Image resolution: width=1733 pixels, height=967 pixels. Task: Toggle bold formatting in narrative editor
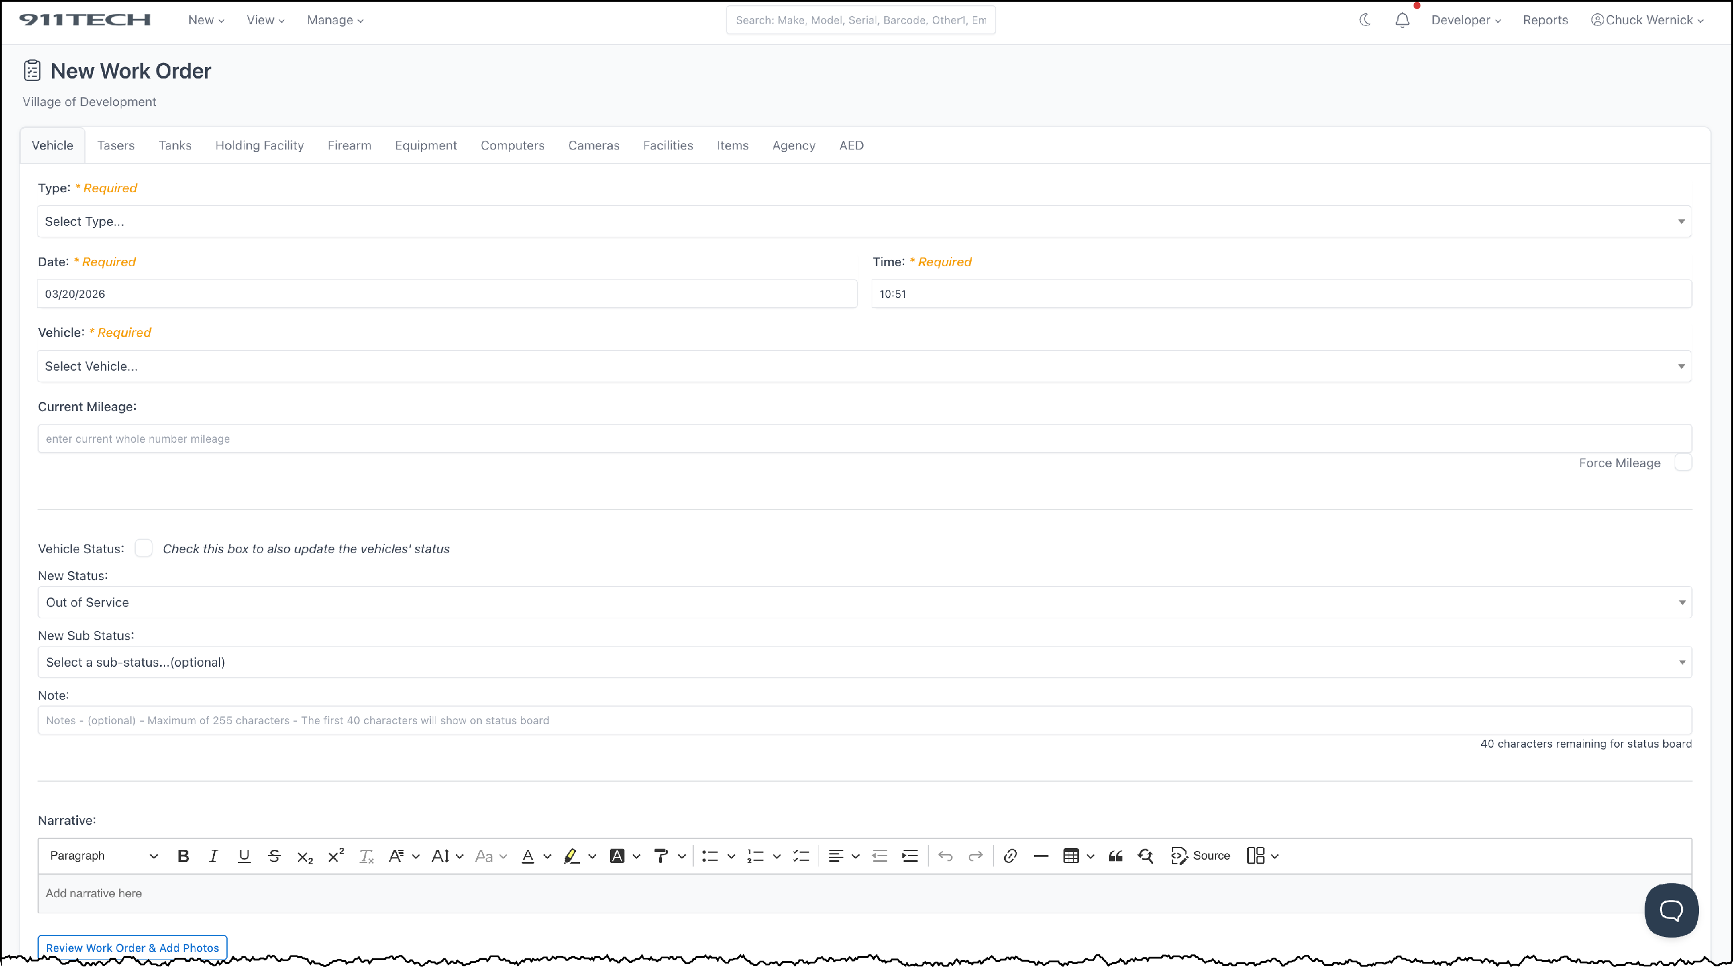click(x=183, y=856)
